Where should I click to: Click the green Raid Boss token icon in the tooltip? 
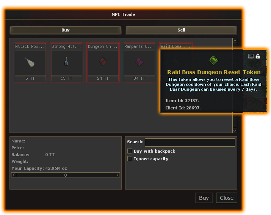click(214, 60)
